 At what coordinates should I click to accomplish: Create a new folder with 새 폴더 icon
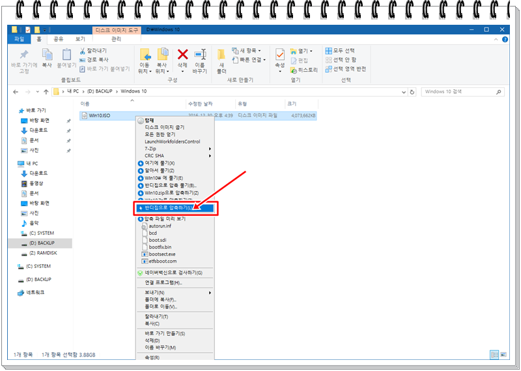[221, 55]
